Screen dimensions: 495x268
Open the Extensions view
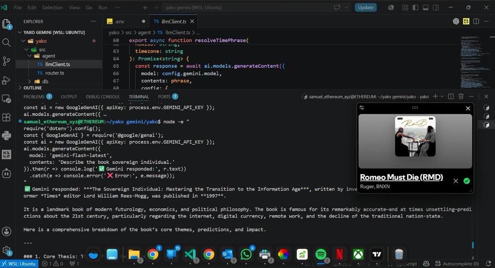[x=7, y=118]
